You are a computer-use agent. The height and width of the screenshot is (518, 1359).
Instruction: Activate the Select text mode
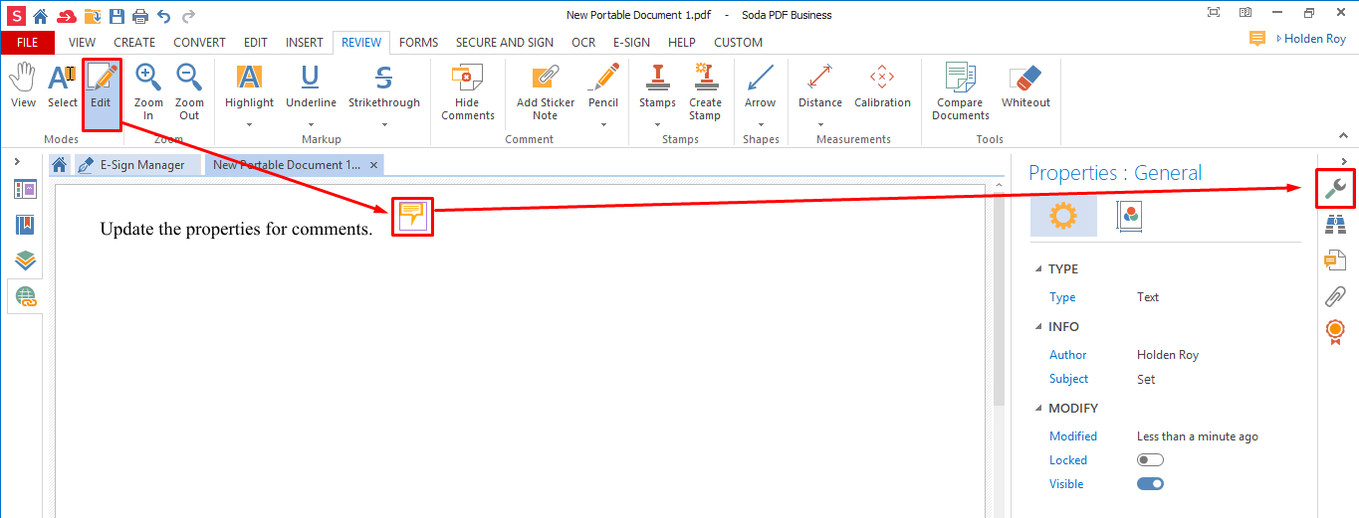point(62,86)
